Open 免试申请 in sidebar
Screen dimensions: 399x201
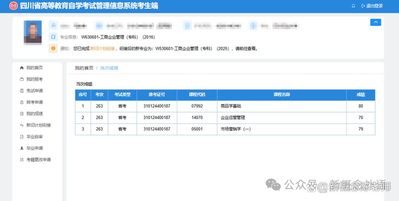[34, 91]
